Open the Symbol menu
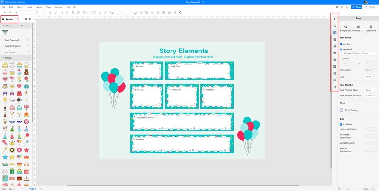 [x=58, y=7]
